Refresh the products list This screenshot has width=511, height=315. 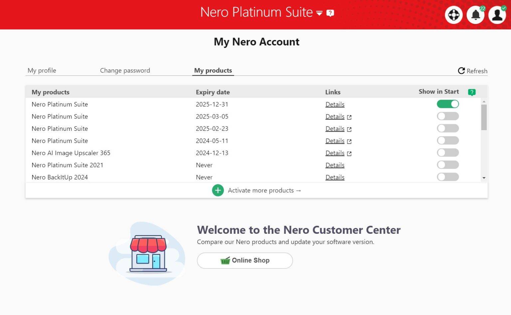tap(472, 71)
